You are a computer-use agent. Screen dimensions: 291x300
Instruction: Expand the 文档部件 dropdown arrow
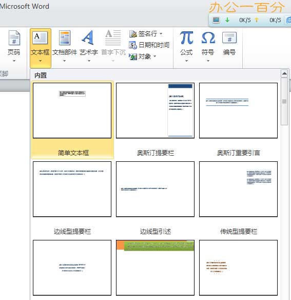coord(65,61)
